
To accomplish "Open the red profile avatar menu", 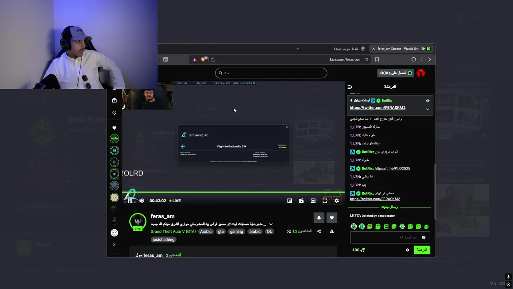I will (420, 73).
